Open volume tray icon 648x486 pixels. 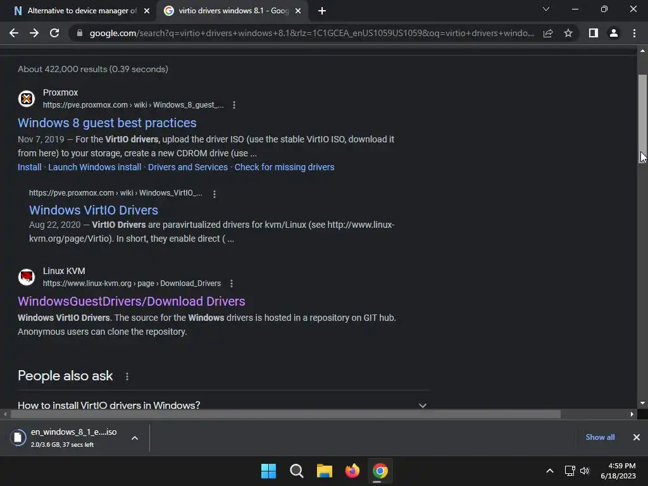(585, 471)
